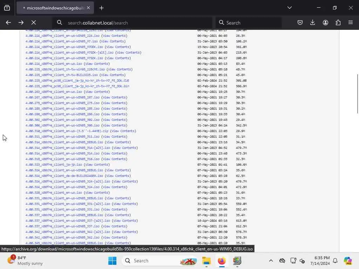The height and width of the screenshot is (269, 359).
Task: Open the Windows Start menu
Action: click(112, 261)
